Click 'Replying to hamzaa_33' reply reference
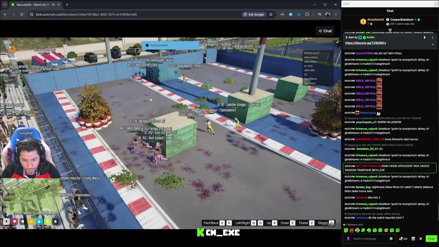 pos(372,214)
